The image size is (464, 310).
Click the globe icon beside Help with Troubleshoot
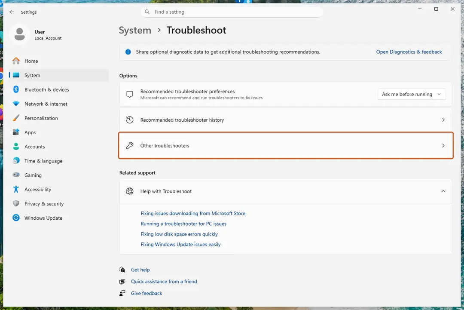click(130, 191)
